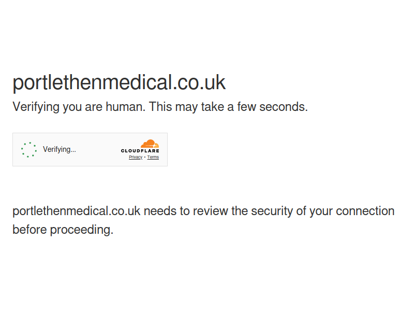Click the CLOUDFLARE wordmark text
The image size is (414, 311).
pyautogui.click(x=140, y=151)
